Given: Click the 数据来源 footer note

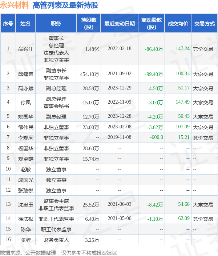Looking at the screenshot, I should pos(58,253).
